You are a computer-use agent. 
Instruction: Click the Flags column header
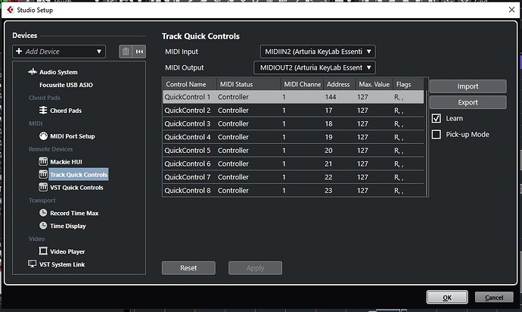[409, 84]
